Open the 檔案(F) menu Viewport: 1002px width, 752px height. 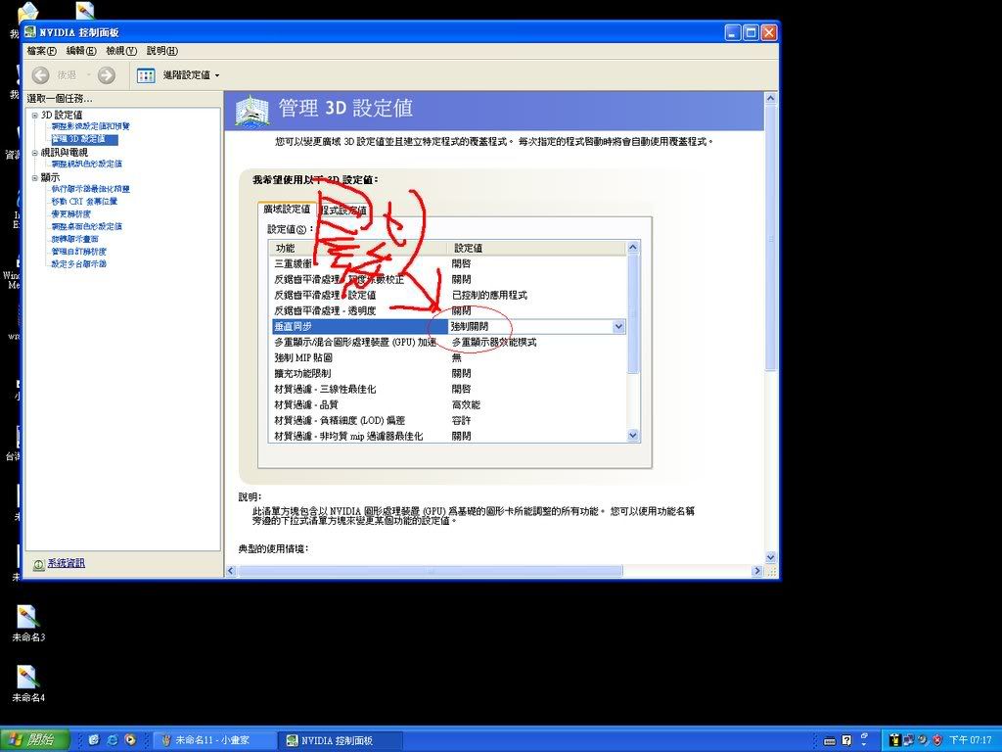pyautogui.click(x=41, y=51)
